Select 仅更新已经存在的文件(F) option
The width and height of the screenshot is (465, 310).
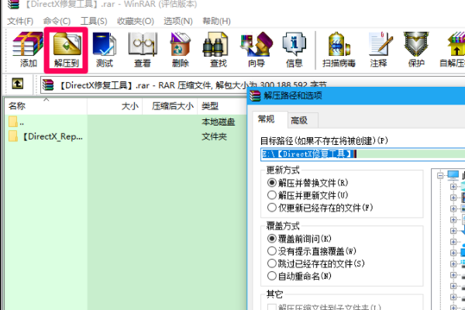320,208
